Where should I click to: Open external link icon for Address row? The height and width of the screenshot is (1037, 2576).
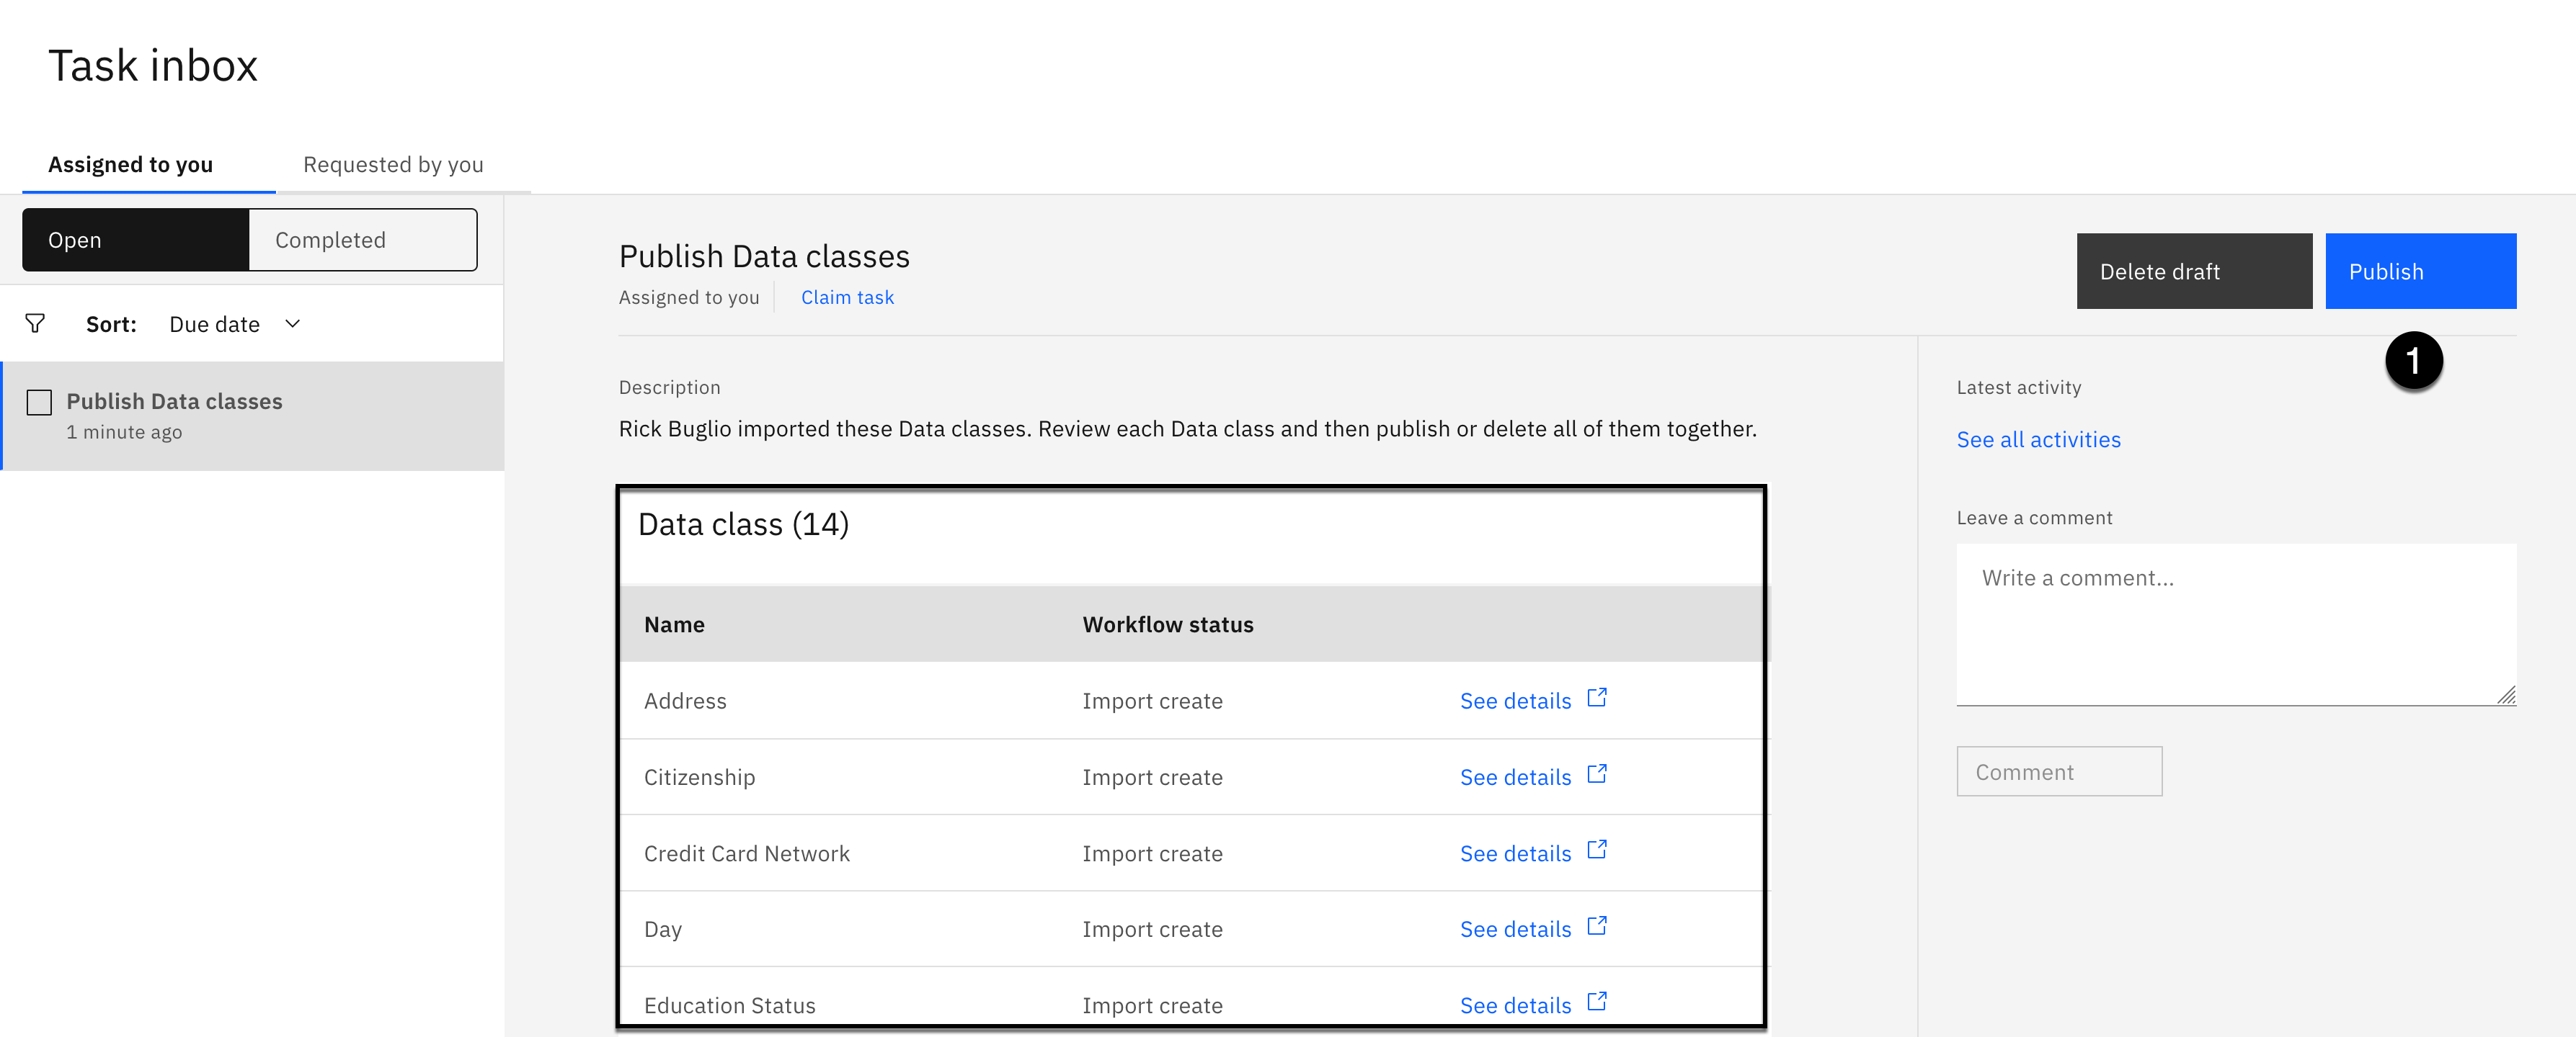[x=1597, y=699]
